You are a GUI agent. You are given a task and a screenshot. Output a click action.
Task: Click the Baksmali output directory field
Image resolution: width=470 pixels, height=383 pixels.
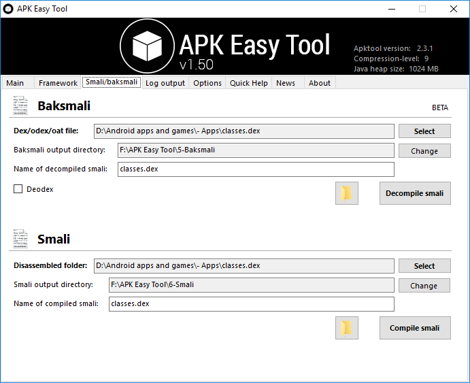256,150
